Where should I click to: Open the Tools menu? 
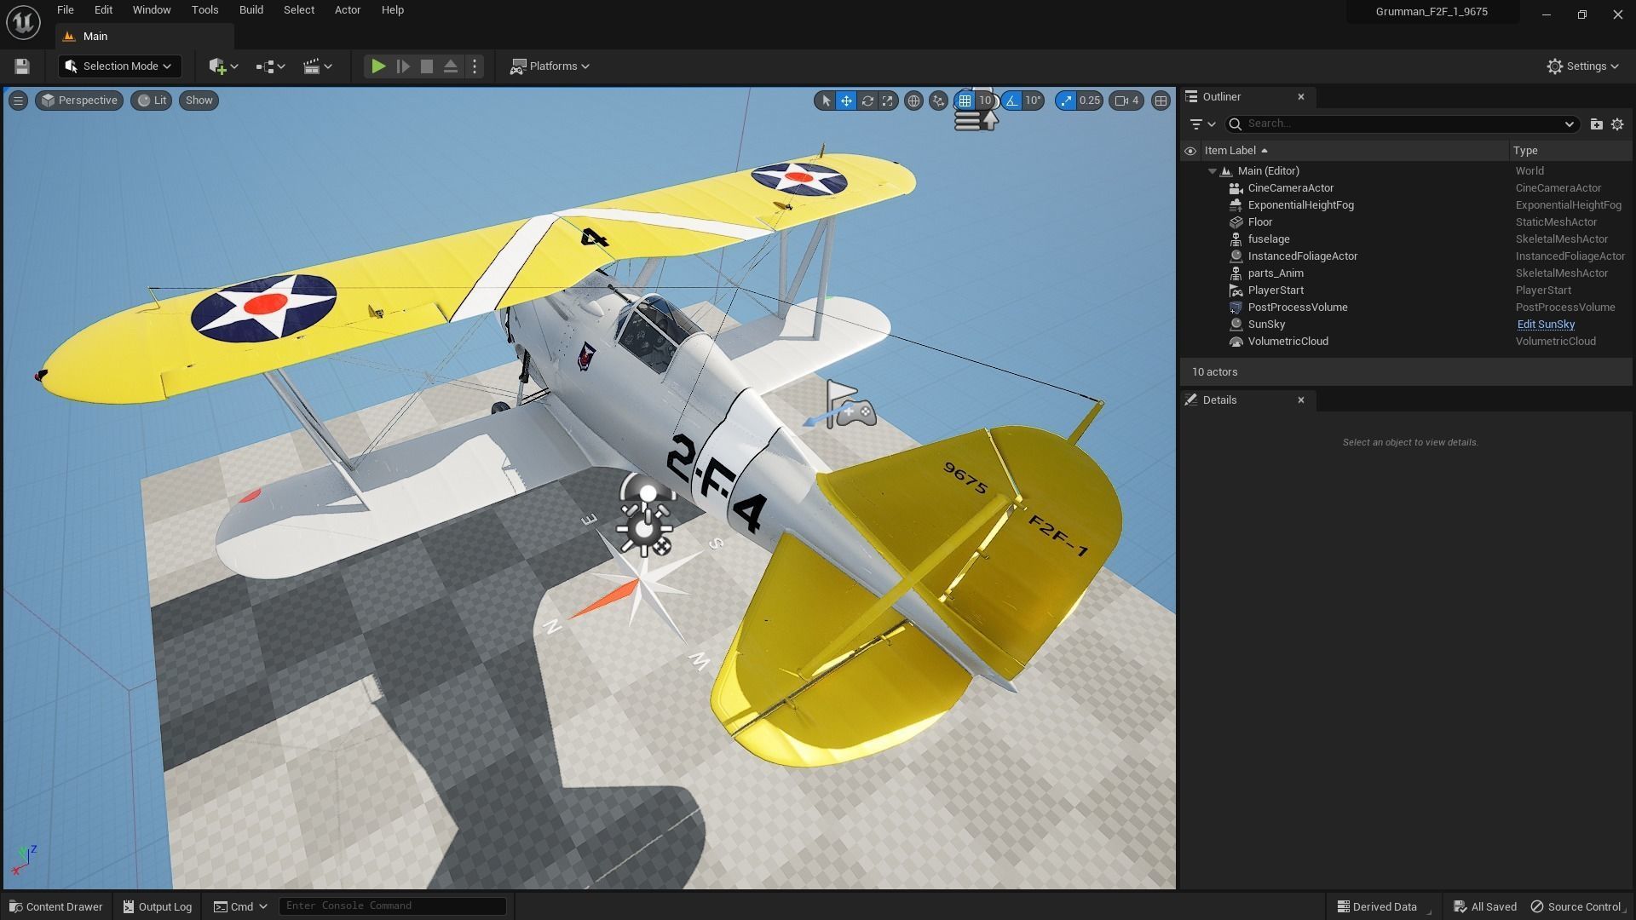[204, 10]
